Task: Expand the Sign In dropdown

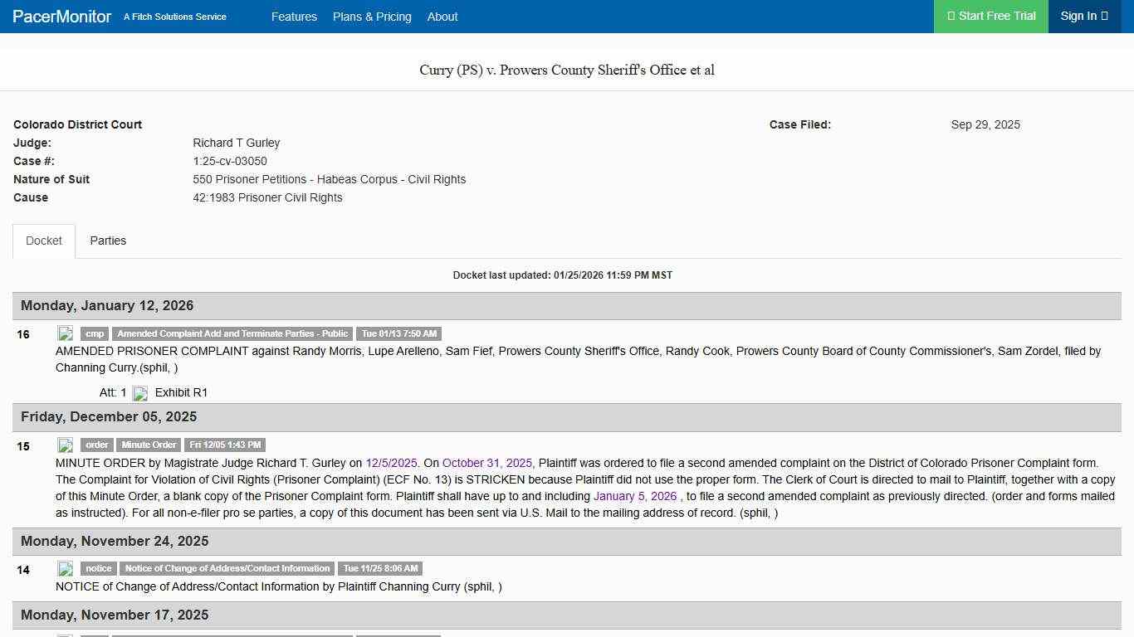Action: tap(1083, 16)
